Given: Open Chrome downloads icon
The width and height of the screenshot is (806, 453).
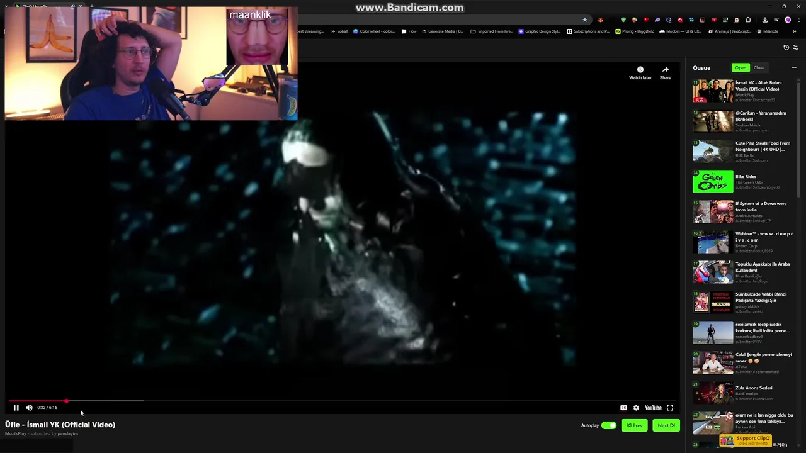Looking at the screenshot, I should point(764,20).
